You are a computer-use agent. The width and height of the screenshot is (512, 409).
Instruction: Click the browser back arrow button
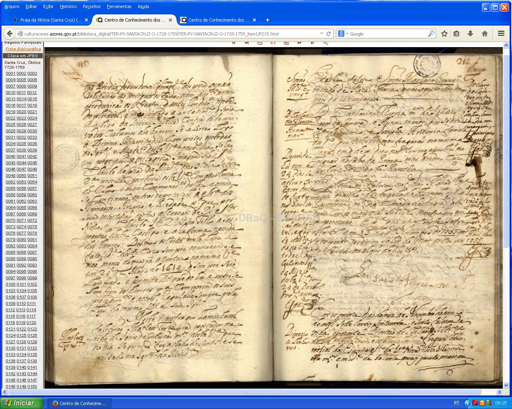(10, 34)
